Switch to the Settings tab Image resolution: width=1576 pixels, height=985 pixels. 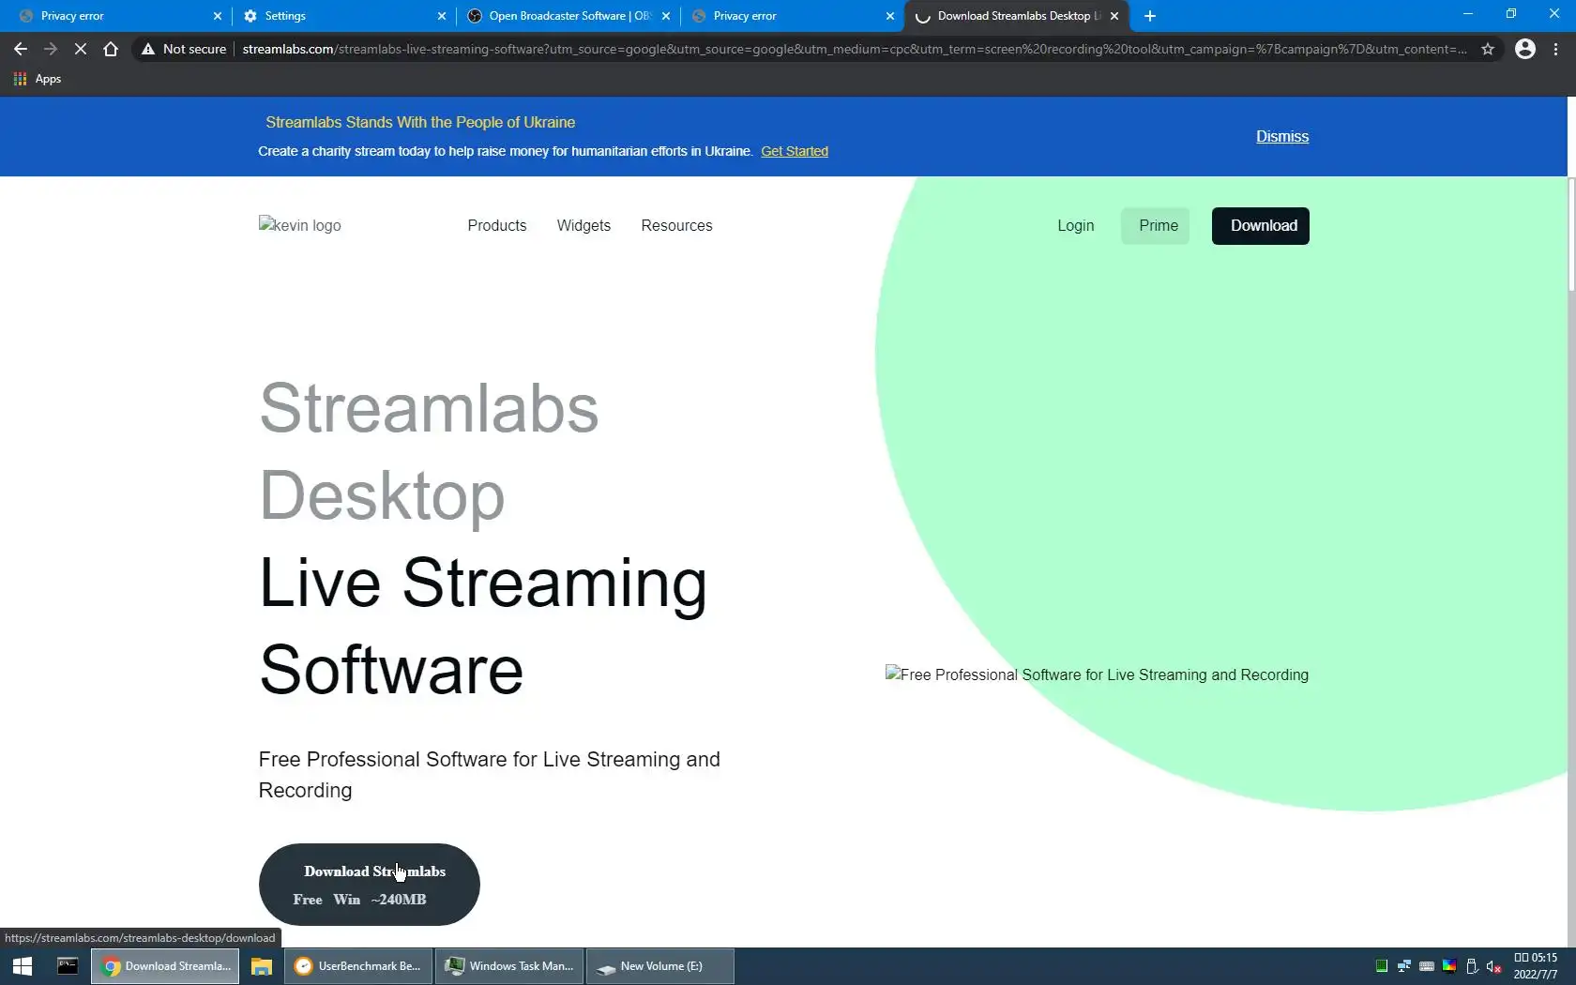click(x=344, y=16)
